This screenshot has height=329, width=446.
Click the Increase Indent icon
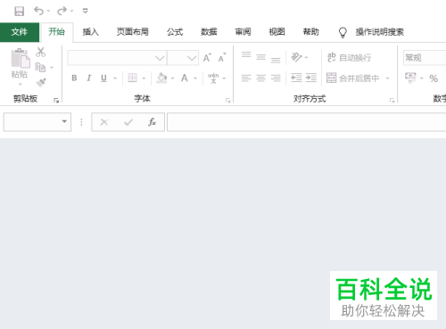[x=311, y=78]
